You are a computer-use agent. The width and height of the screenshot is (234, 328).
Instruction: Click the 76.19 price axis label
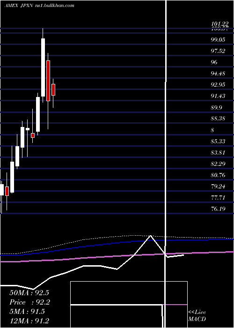pyautogui.click(x=218, y=209)
